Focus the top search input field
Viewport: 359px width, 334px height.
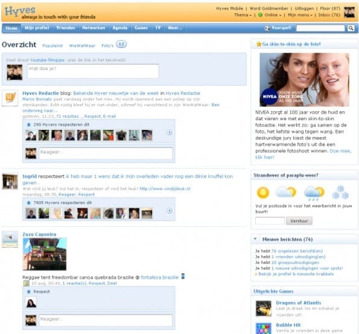(x=320, y=28)
